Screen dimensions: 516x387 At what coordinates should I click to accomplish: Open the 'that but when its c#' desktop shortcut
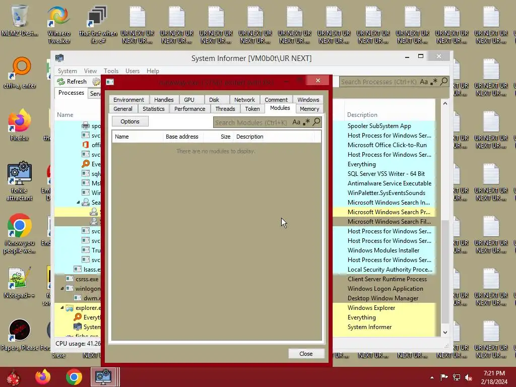coord(98,25)
